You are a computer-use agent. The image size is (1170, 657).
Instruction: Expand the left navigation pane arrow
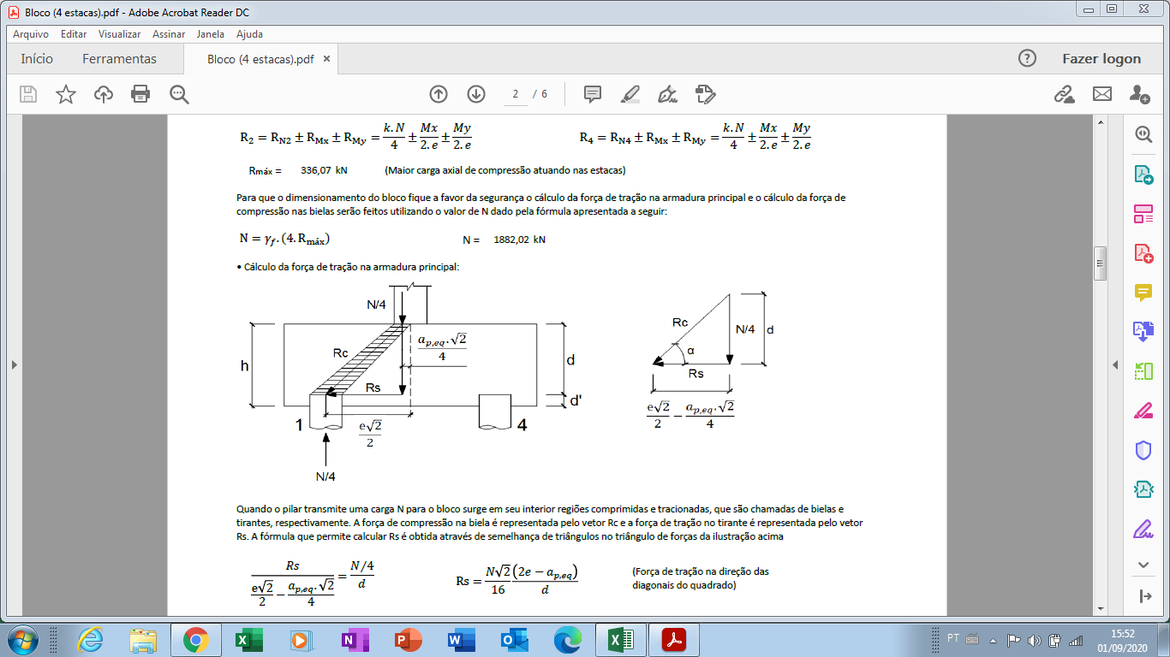[x=13, y=364]
